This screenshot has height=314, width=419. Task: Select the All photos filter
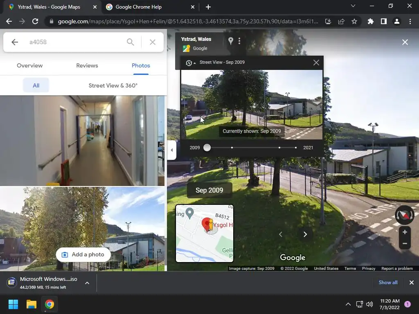coord(36,85)
